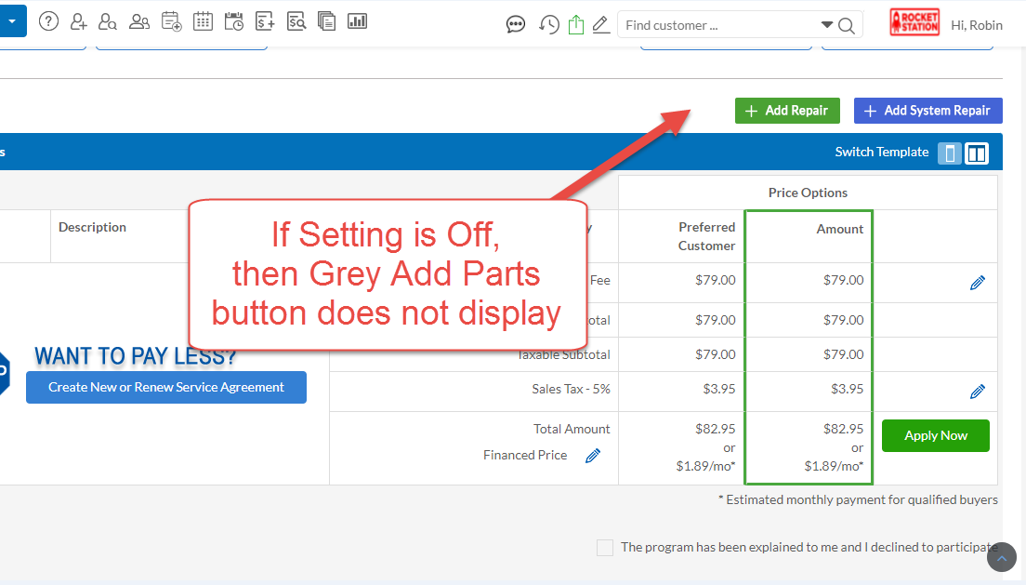Switch to single-column template
Viewport: 1026px width, 585px height.
click(x=949, y=153)
